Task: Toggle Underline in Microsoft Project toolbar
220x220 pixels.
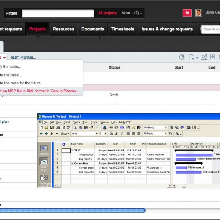Action: (122, 133)
